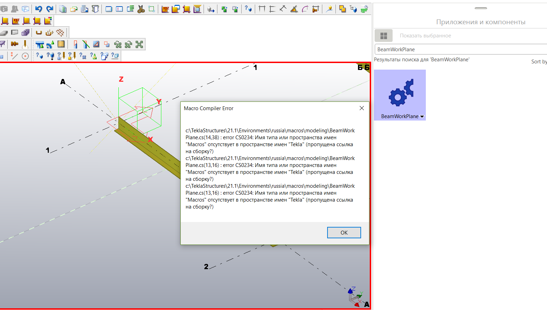This screenshot has height=310, width=547.
Task: Open the Sort by dropdown
Action: tap(539, 62)
